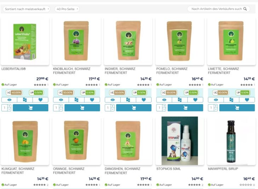The height and width of the screenshot is (189, 258).
Task: Add Pomelo product to wishlist heart
Action: click(195, 100)
